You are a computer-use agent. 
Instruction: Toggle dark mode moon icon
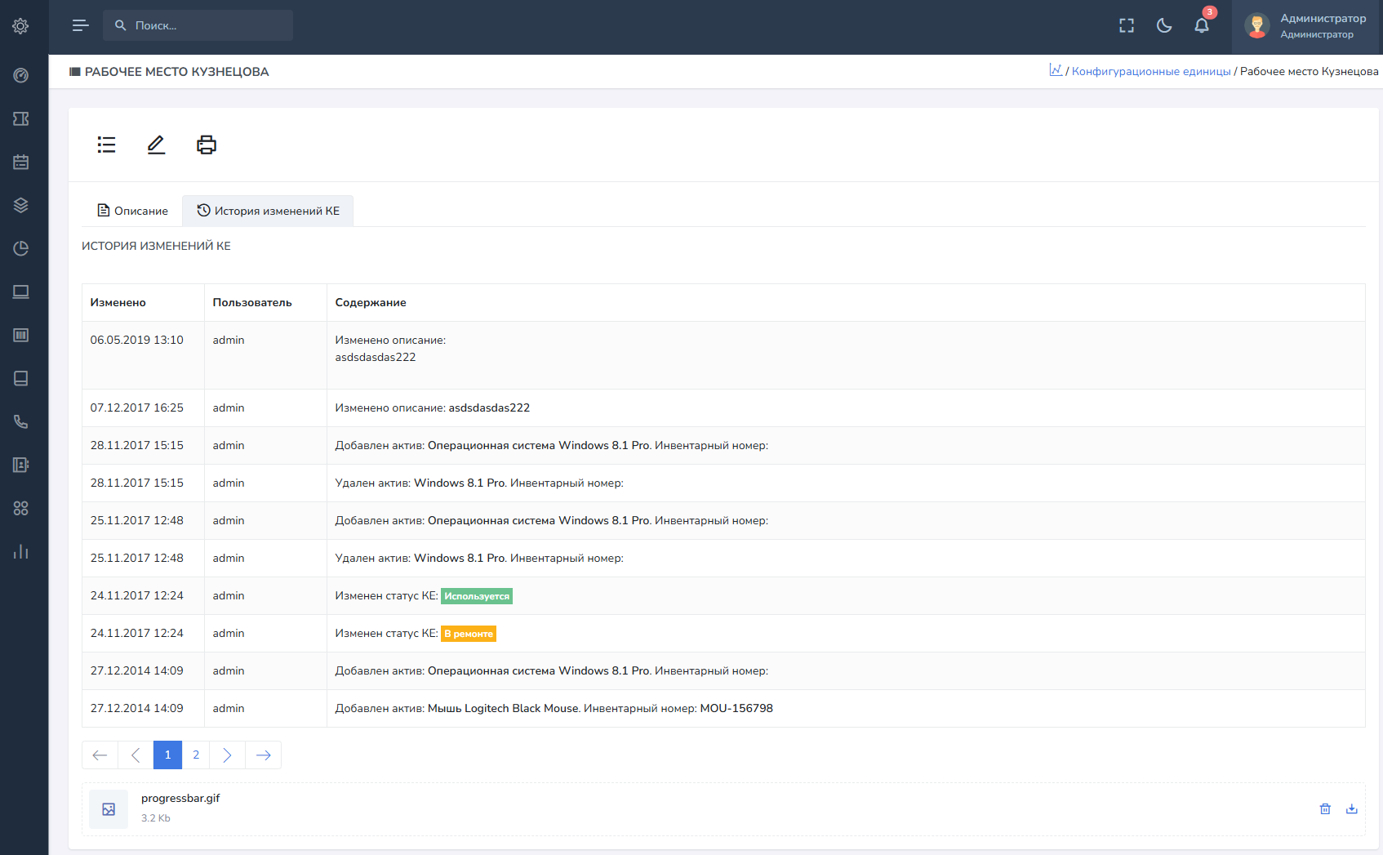coord(1164,25)
